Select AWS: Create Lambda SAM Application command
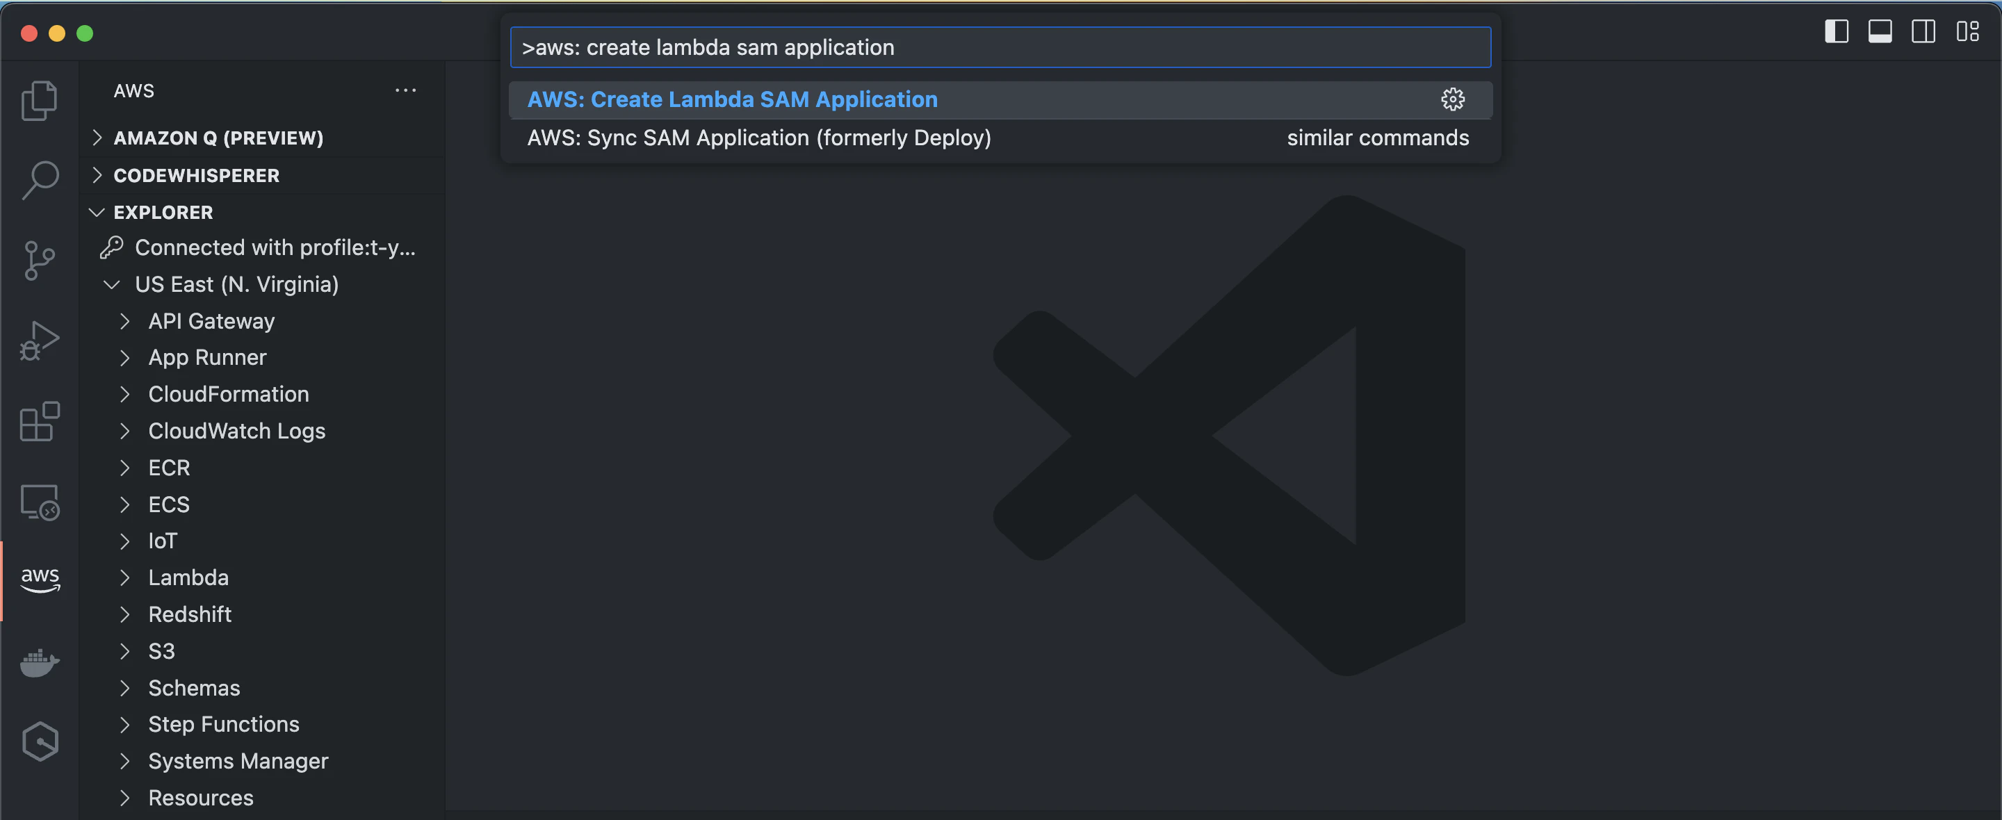The image size is (2002, 820). coord(1000,99)
